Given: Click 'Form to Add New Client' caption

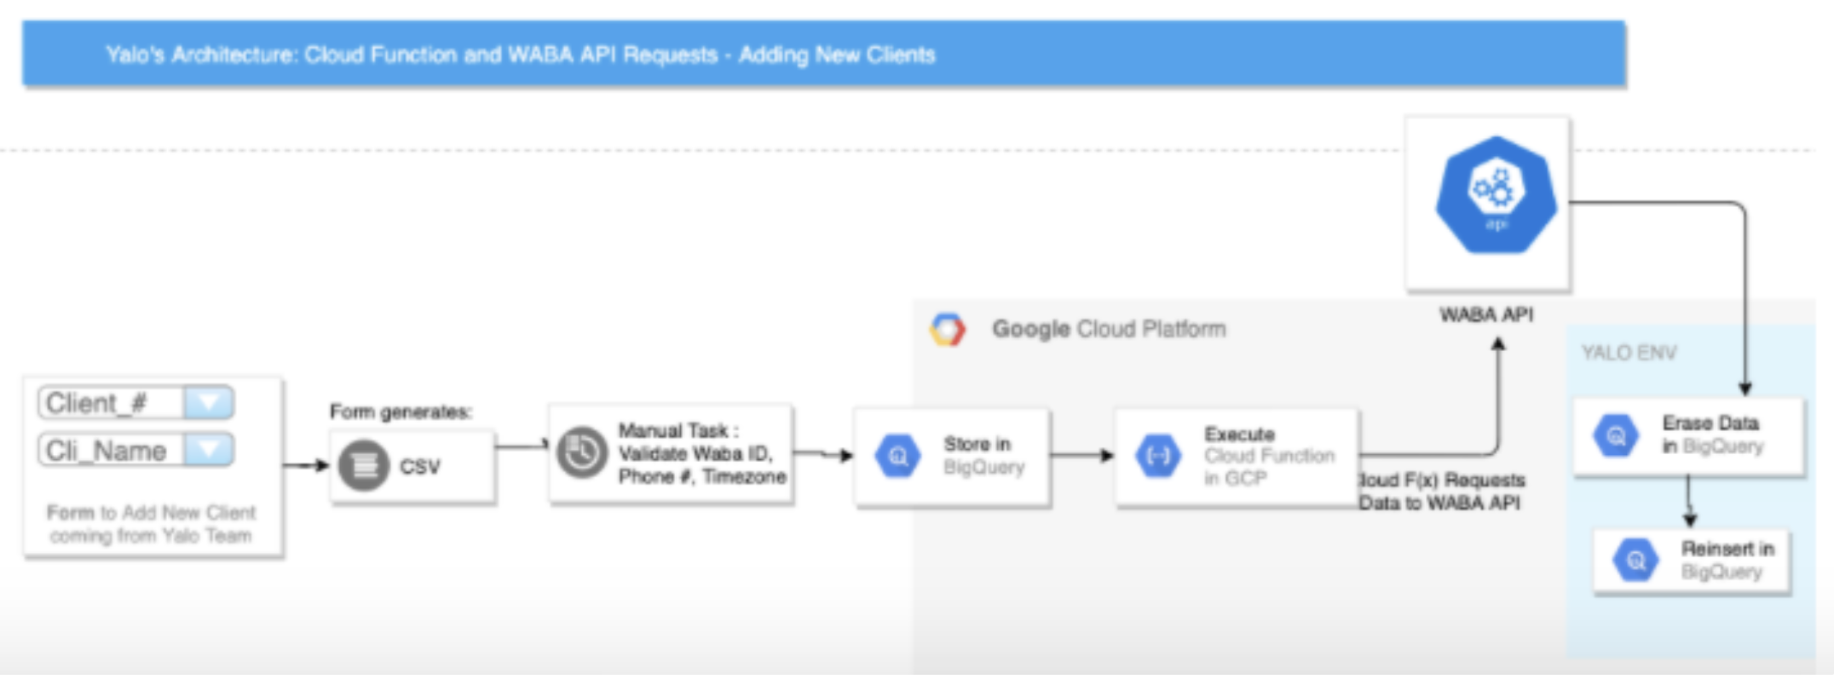Looking at the screenshot, I should pyautogui.click(x=151, y=513).
